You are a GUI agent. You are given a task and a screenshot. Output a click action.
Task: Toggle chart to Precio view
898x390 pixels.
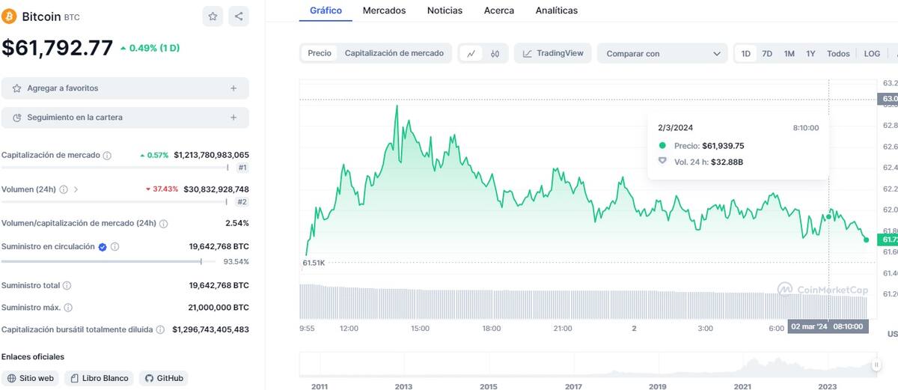pyautogui.click(x=320, y=53)
